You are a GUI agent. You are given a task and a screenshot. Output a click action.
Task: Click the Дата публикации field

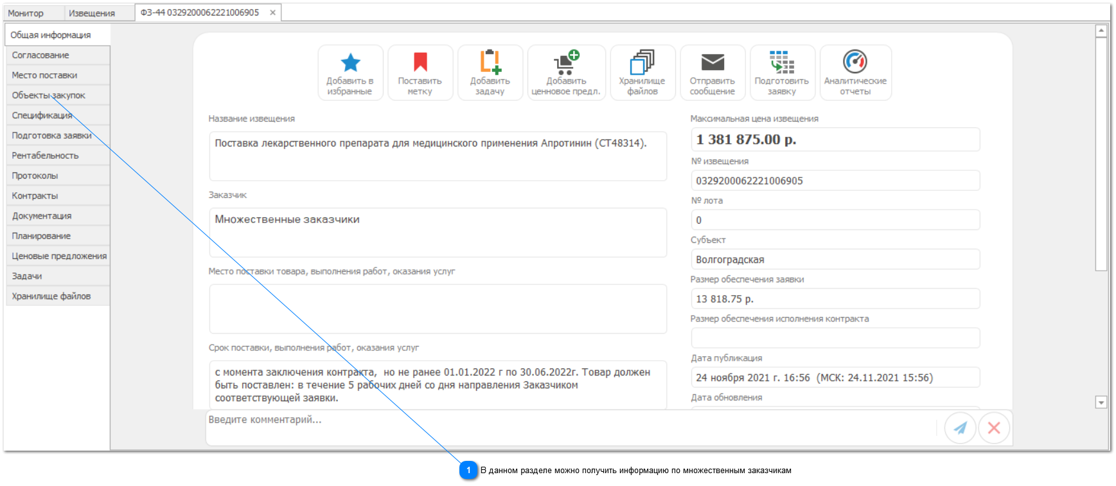pyautogui.click(x=835, y=377)
